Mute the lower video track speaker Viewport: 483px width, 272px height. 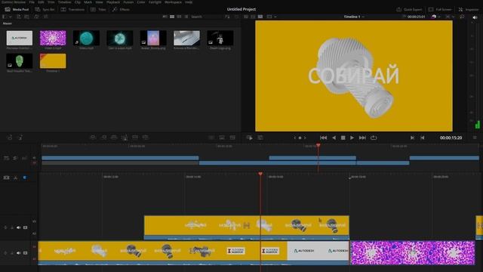click(x=18, y=253)
